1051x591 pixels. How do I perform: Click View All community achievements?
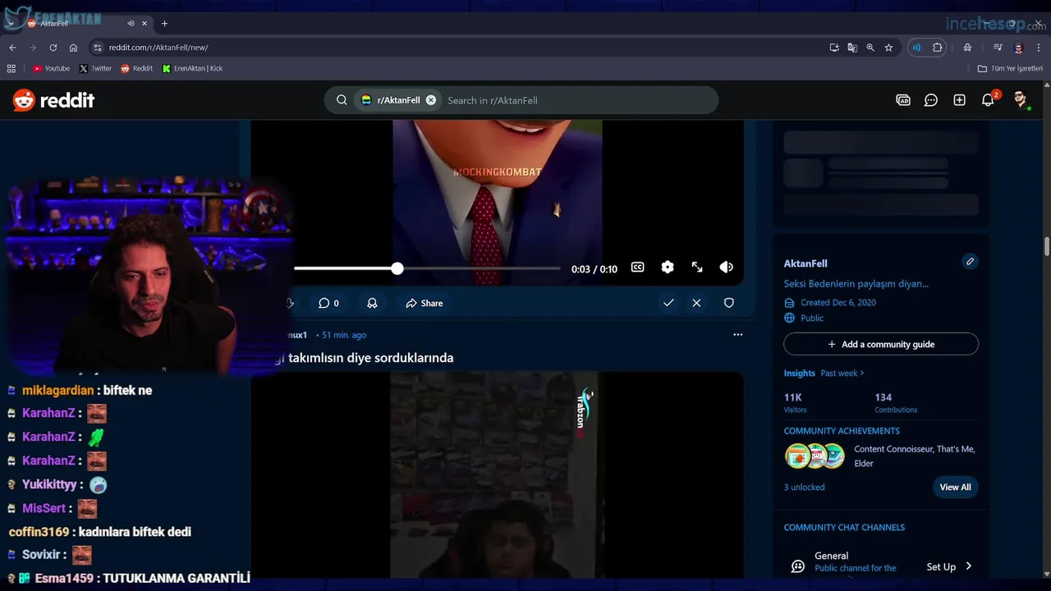(x=955, y=487)
